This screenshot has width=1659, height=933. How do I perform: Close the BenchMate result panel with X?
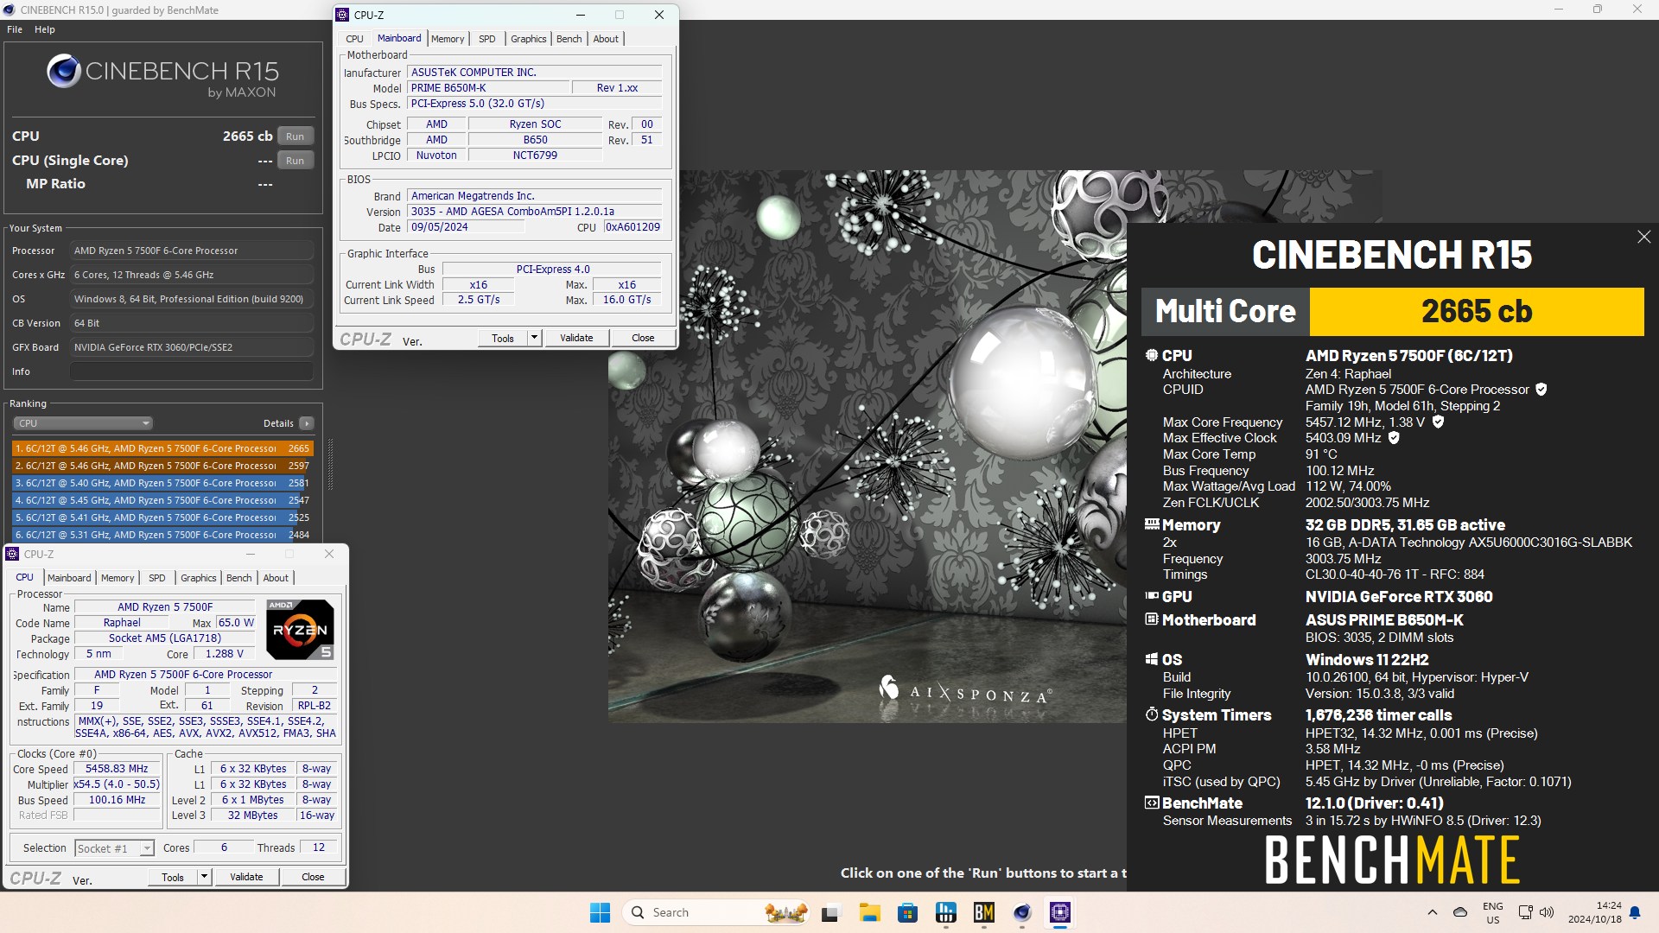point(1643,237)
